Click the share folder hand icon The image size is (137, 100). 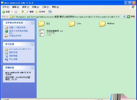pyautogui.click(x=7, y=36)
